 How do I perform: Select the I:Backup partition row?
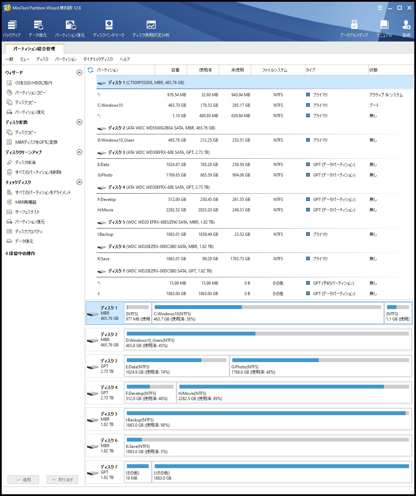click(x=255, y=234)
